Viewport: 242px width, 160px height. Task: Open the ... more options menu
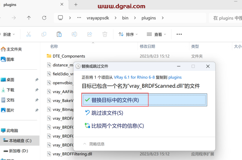pyautogui.click(x=179, y=34)
